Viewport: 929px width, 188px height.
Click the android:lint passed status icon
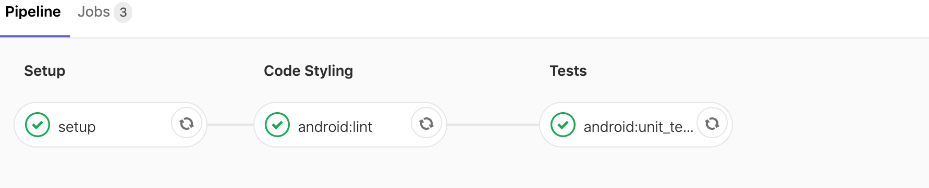click(277, 125)
